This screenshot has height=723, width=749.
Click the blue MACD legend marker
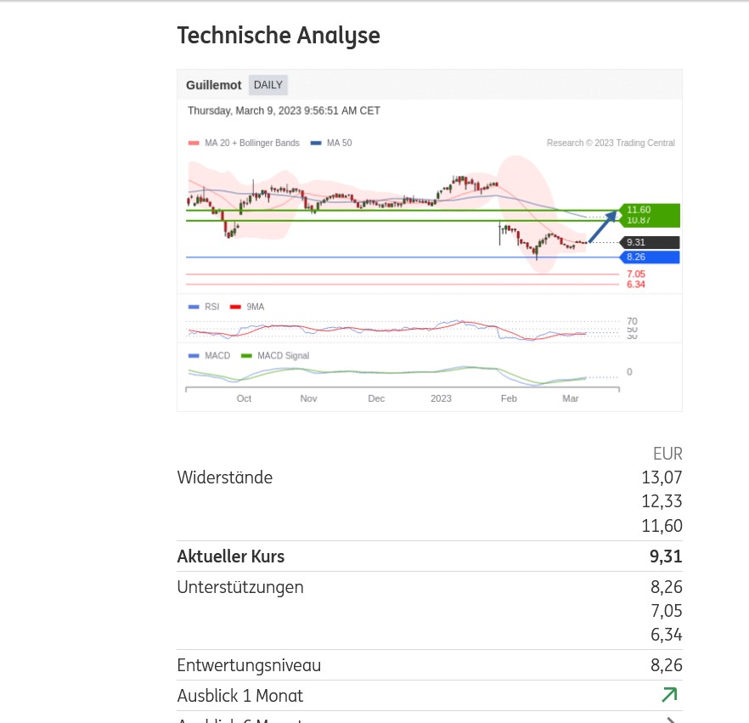(x=194, y=356)
